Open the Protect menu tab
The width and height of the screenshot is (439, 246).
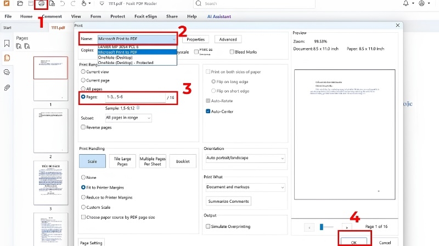coord(117,16)
